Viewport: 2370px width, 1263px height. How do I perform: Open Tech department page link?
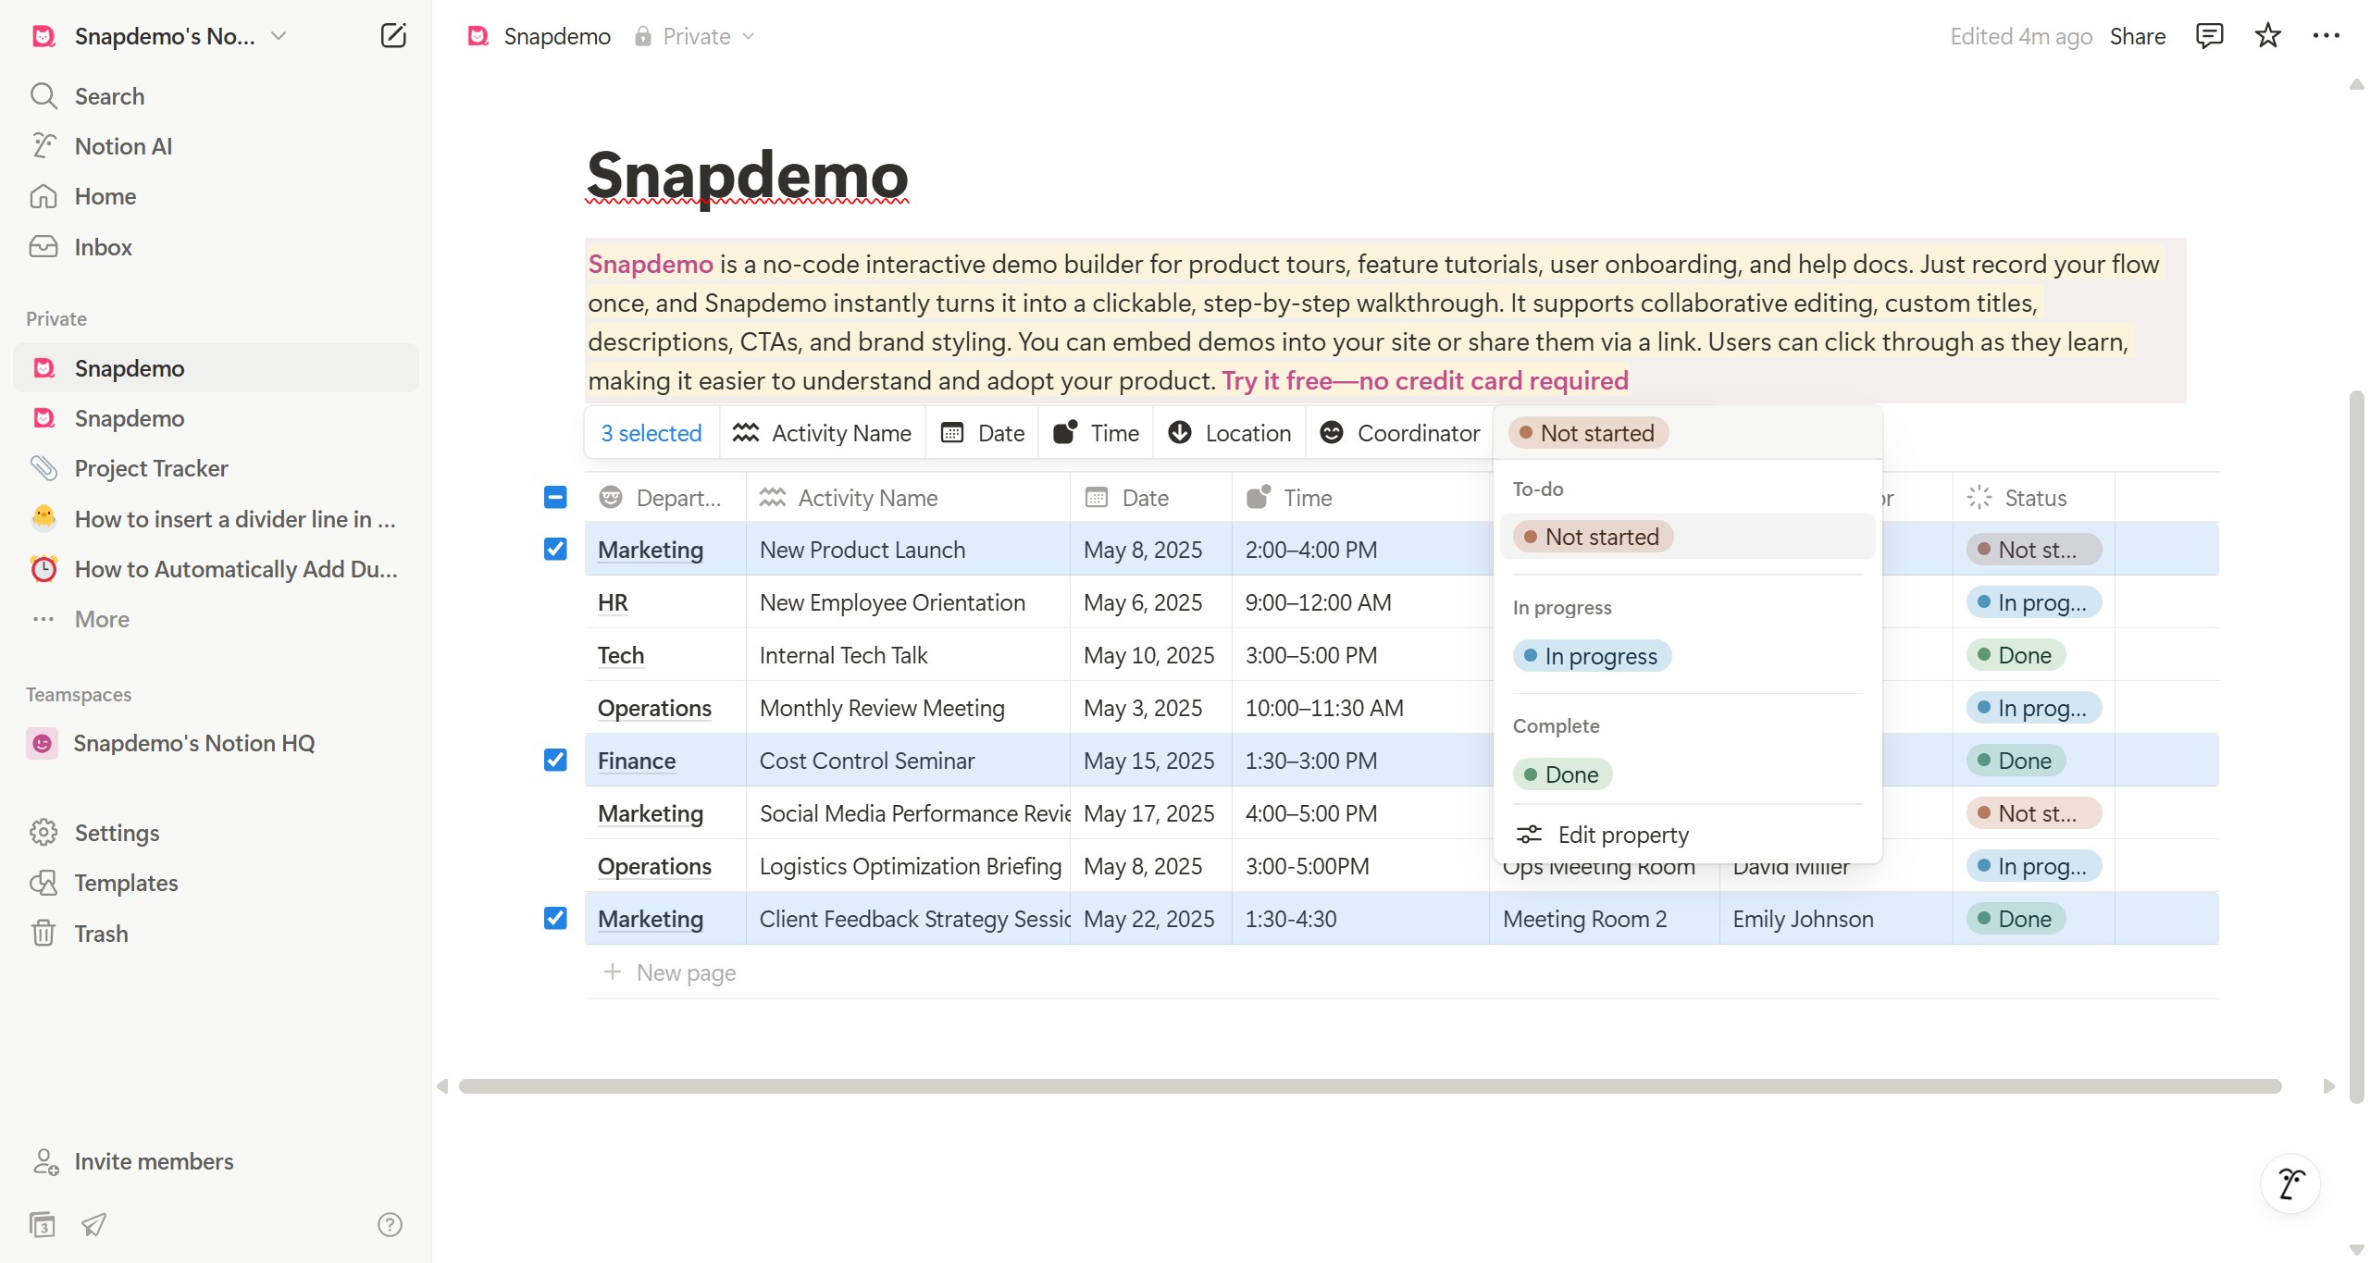coord(620,655)
